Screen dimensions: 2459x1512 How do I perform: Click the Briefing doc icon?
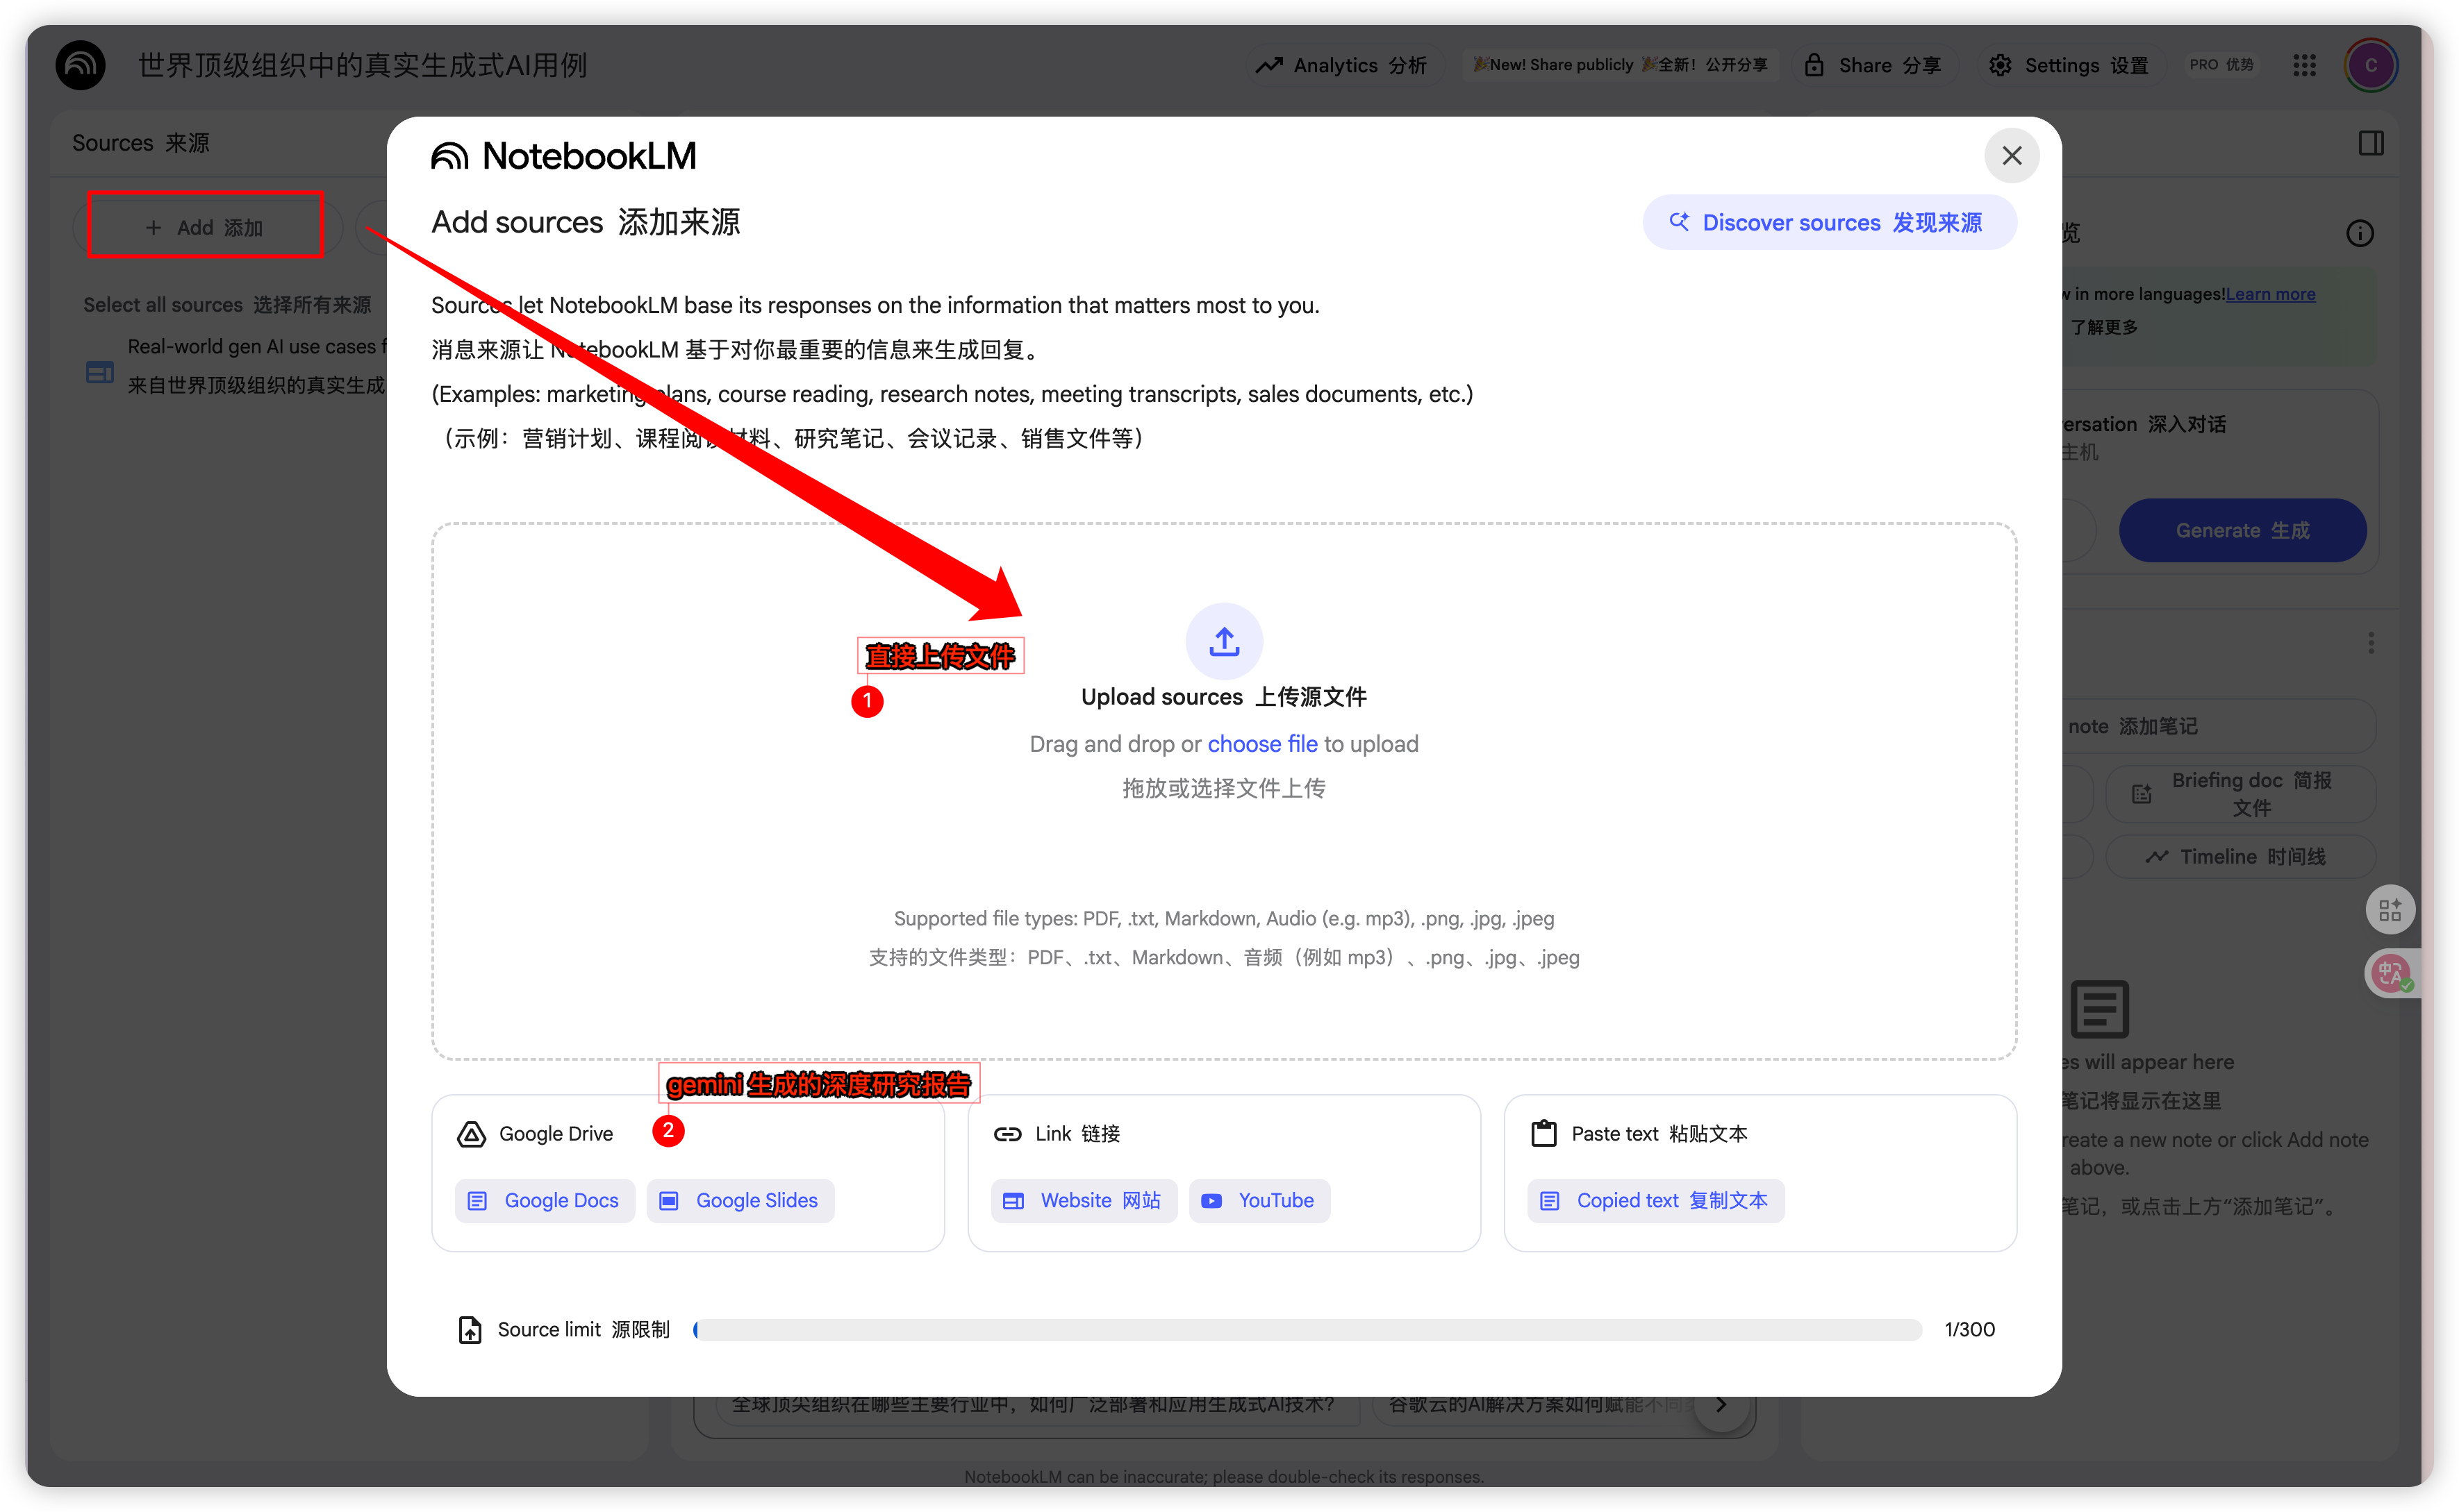point(2142,795)
